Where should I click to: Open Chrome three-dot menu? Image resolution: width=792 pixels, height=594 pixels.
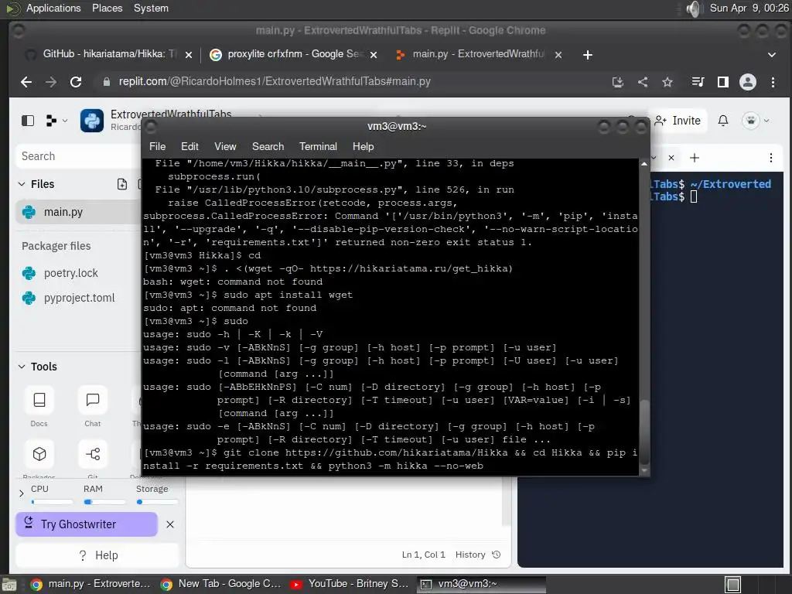[773, 82]
